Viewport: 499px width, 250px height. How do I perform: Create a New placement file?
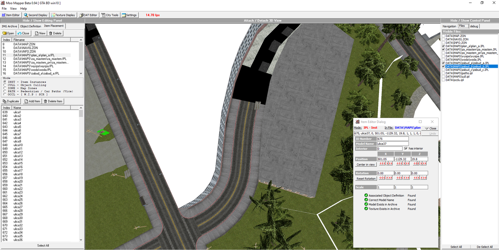(40, 33)
